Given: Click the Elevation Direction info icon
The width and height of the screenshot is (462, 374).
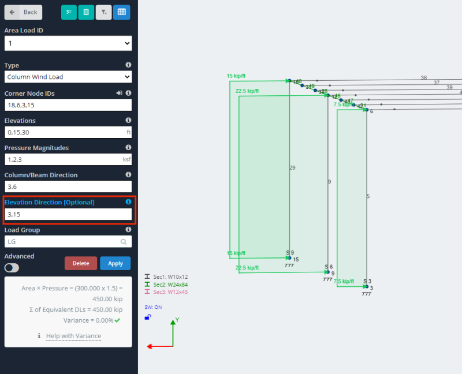Looking at the screenshot, I should 128,202.
